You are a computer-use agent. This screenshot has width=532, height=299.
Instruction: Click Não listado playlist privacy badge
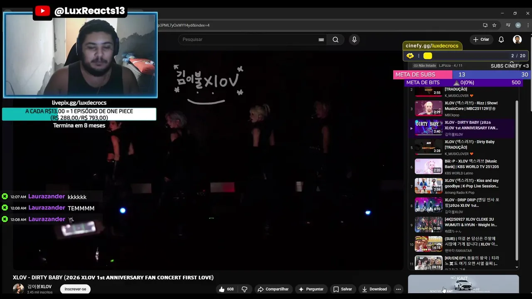point(424,66)
